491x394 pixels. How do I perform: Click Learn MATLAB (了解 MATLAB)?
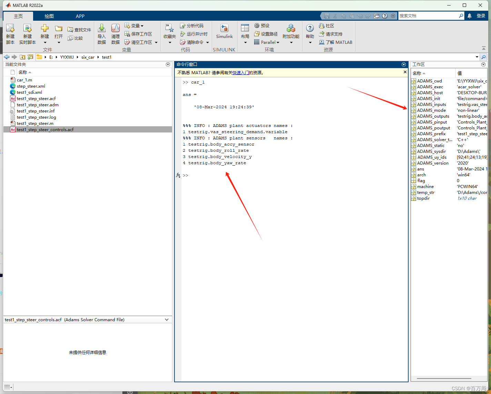(336, 42)
